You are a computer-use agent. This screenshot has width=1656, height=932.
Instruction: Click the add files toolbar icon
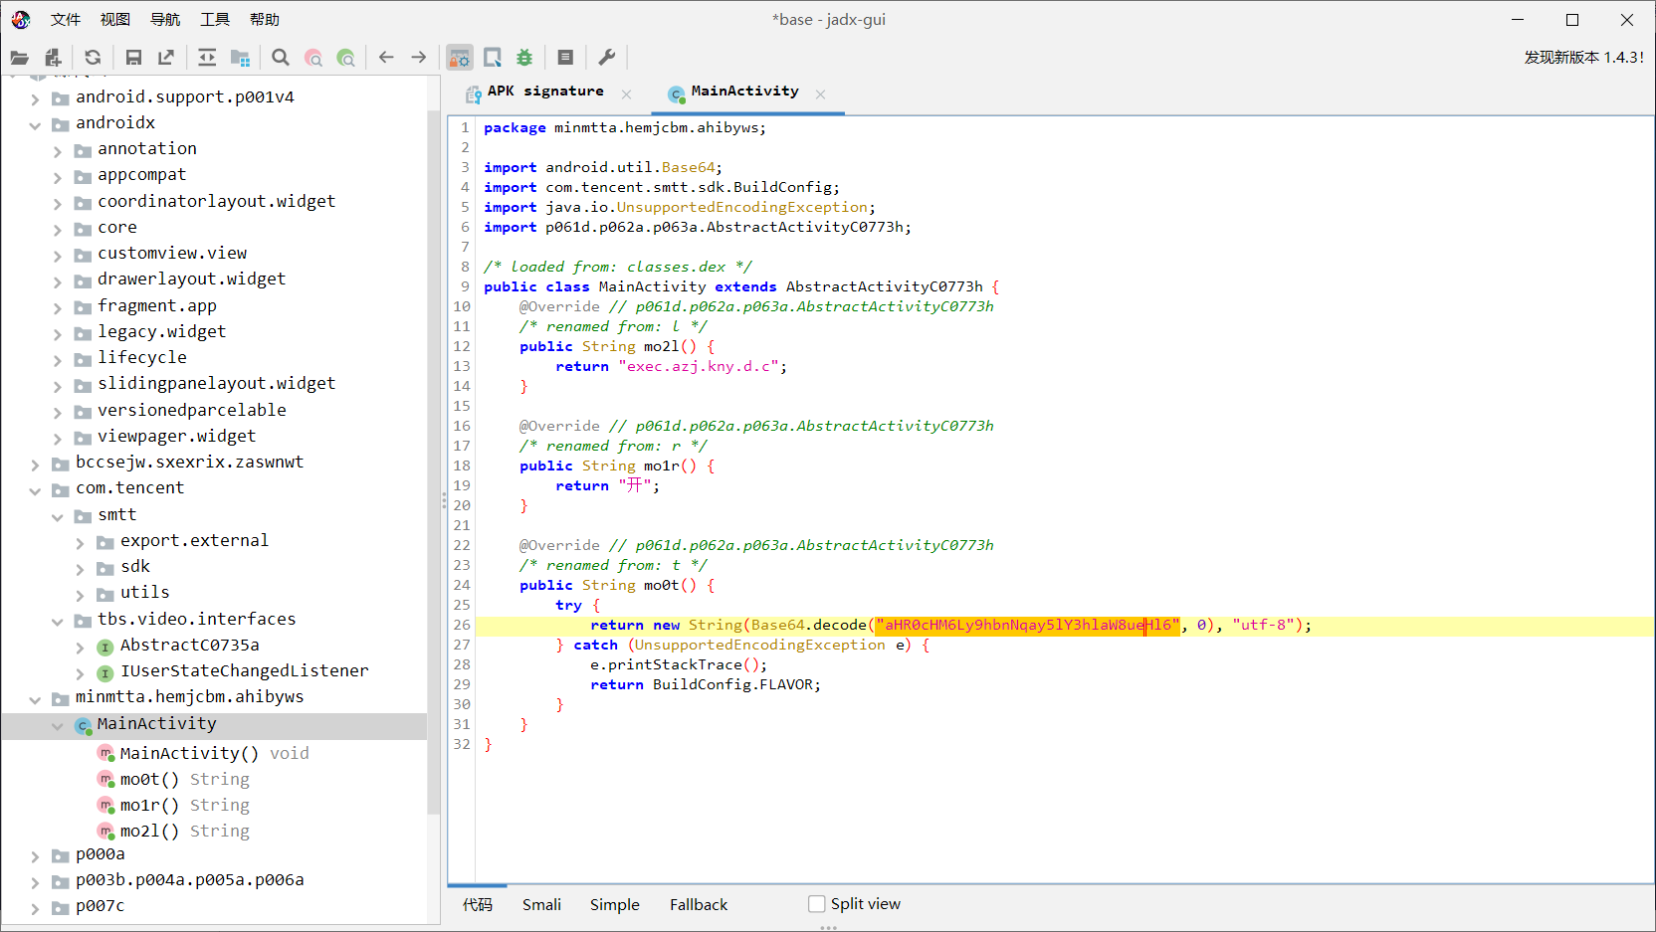(x=54, y=58)
